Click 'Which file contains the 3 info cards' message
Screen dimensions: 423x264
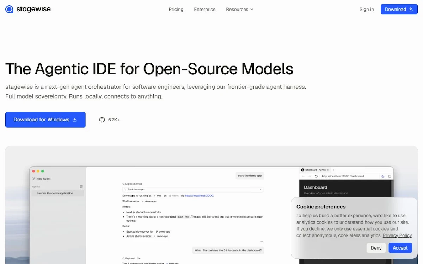228,250
